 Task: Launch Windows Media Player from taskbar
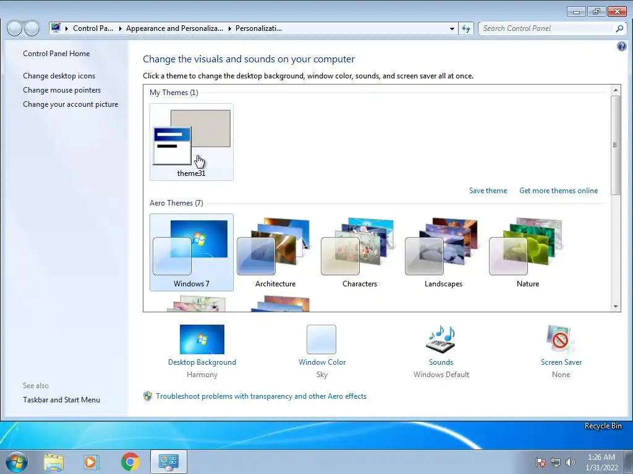coord(91,462)
